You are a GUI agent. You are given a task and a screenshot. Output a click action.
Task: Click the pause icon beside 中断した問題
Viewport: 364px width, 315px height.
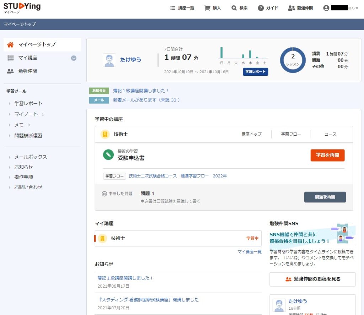click(104, 194)
